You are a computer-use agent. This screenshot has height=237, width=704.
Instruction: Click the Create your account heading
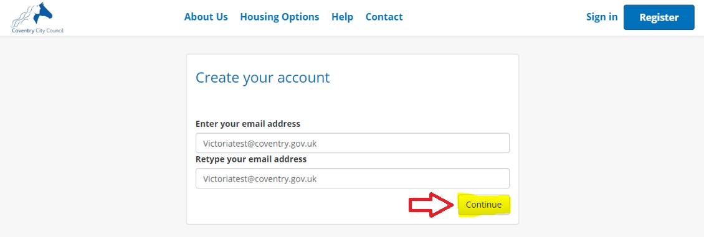pyautogui.click(x=263, y=78)
